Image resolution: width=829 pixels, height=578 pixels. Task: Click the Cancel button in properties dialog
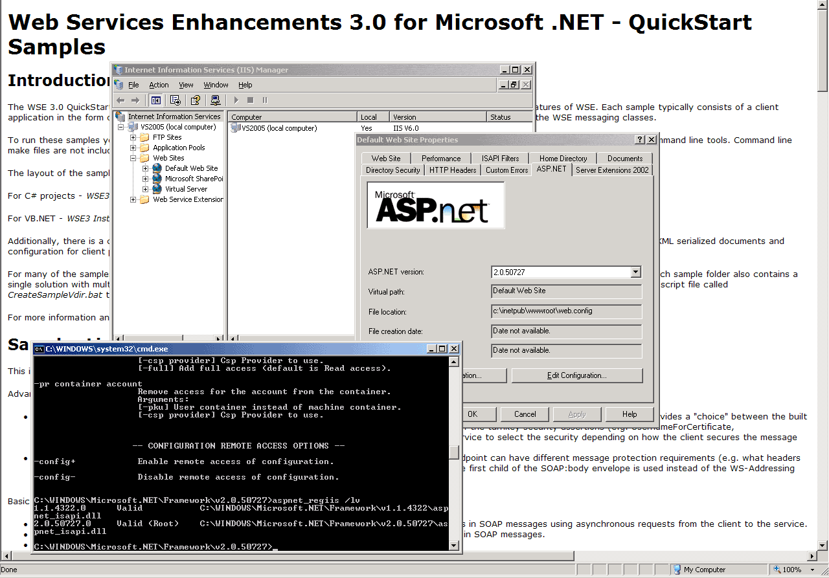[x=525, y=414]
